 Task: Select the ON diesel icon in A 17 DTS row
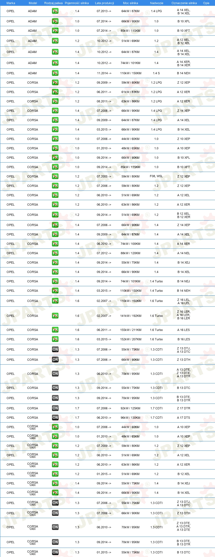tap(55, 418)
